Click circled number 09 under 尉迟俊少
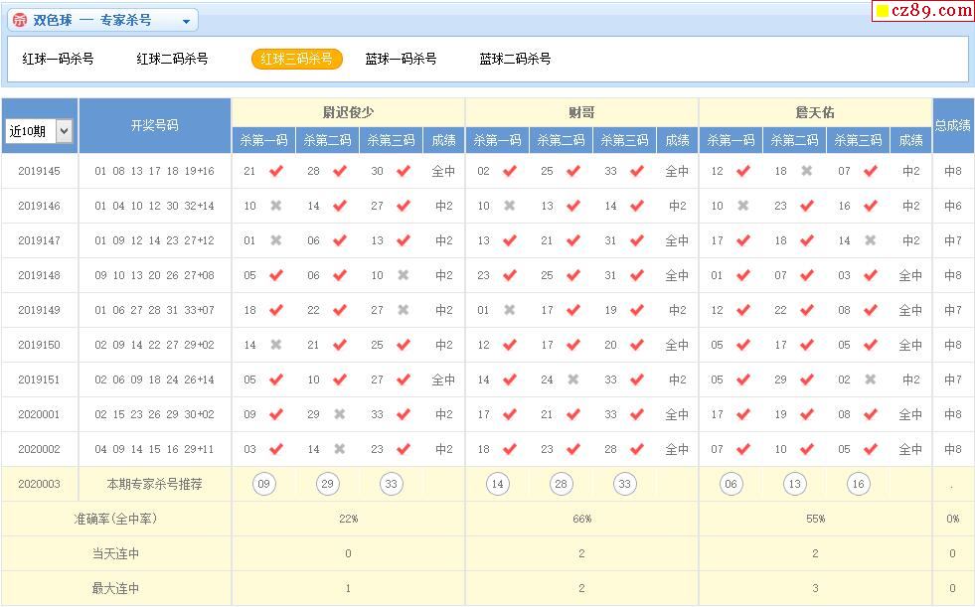This screenshot has width=975, height=607. pos(263,484)
